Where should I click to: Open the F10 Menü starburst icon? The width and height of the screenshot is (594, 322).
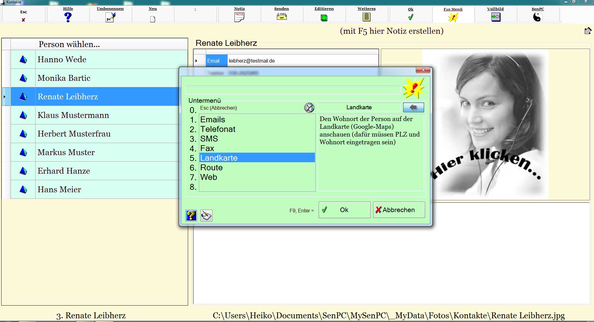tap(453, 18)
